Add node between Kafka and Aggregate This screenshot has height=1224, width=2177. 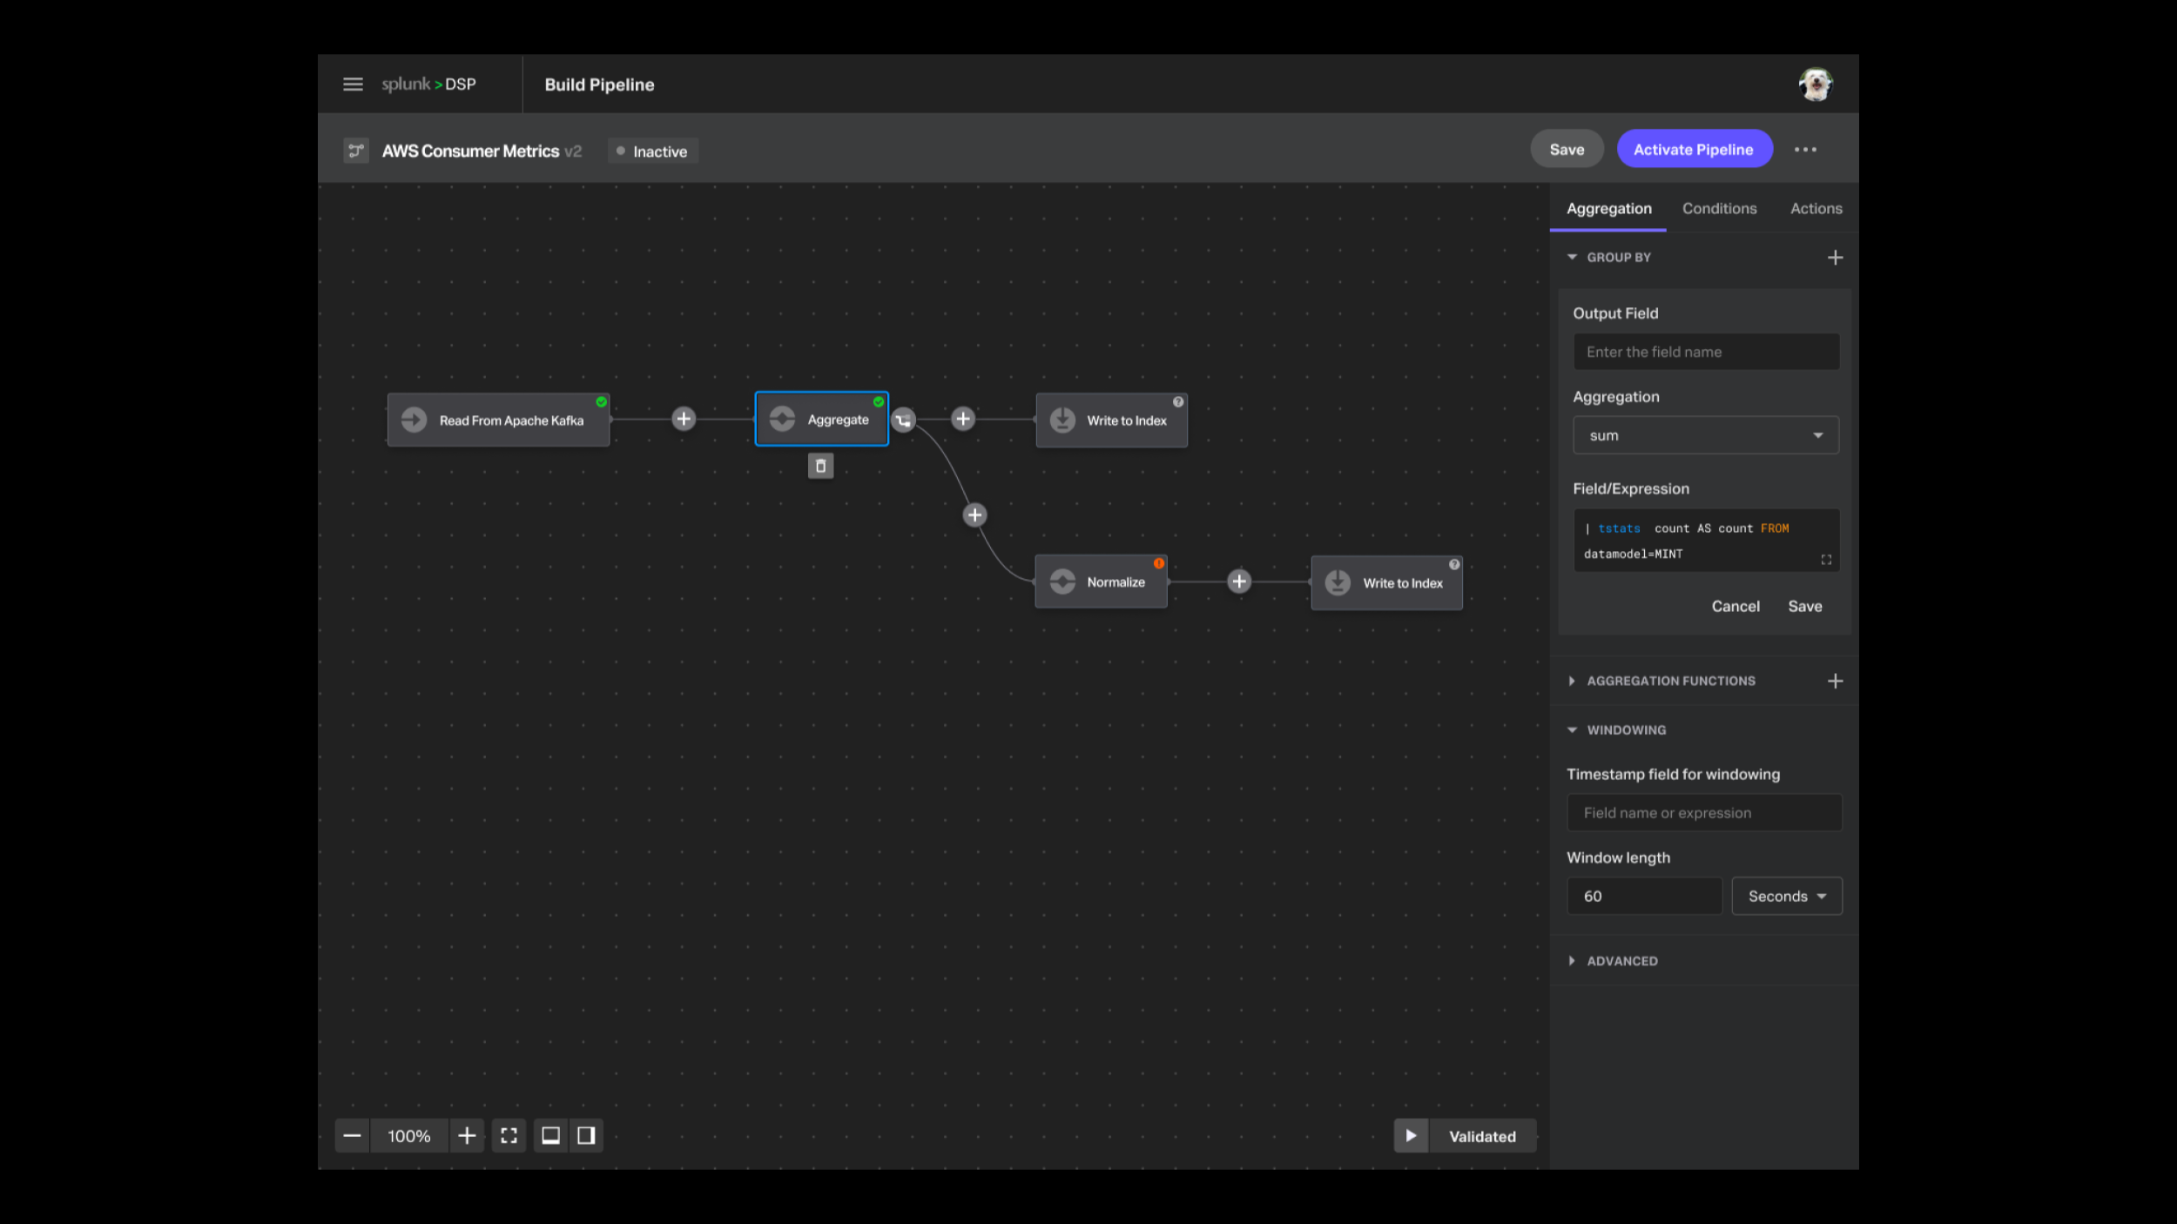pyautogui.click(x=684, y=420)
